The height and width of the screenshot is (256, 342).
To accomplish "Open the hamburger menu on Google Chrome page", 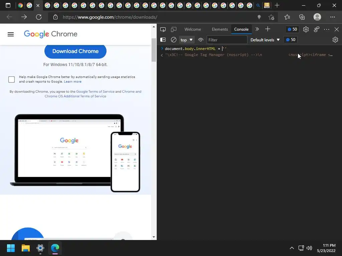I will point(11,34).
